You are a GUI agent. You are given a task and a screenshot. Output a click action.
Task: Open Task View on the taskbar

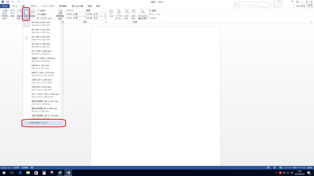12,173
